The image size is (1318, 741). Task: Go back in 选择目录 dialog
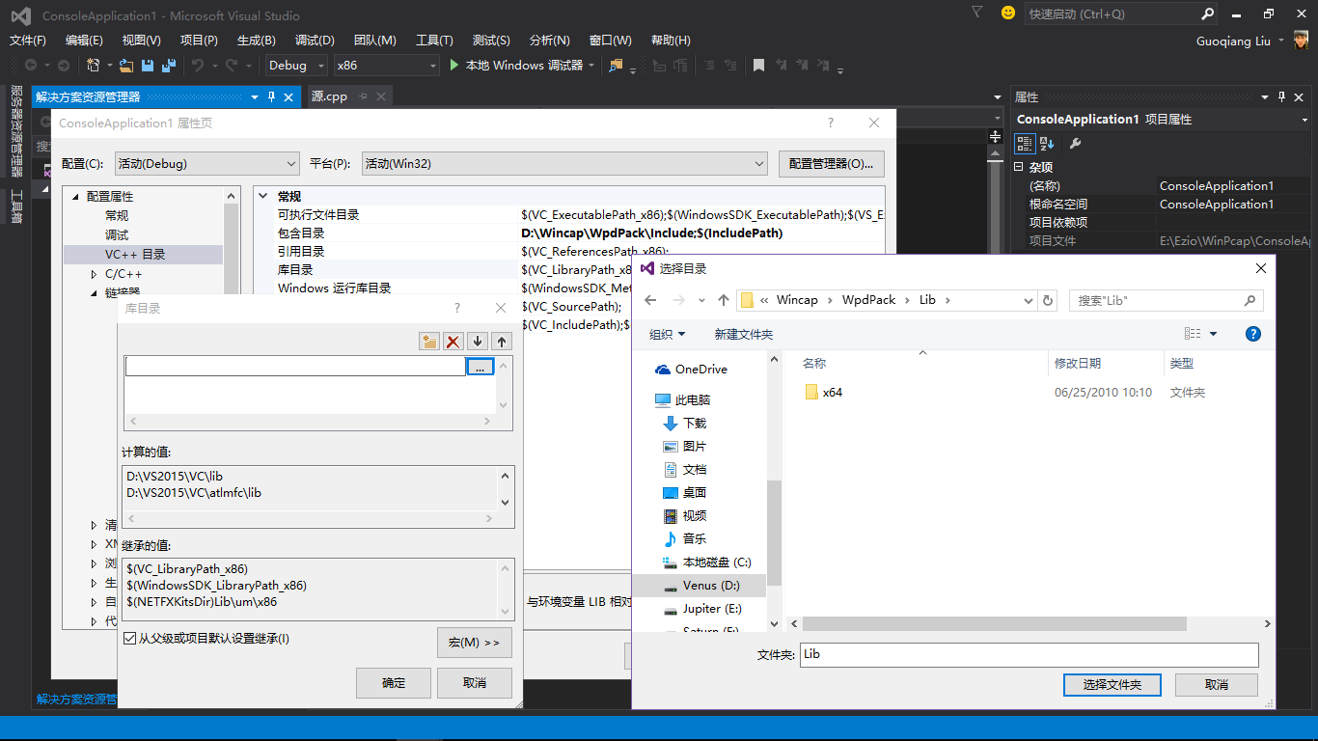click(650, 300)
